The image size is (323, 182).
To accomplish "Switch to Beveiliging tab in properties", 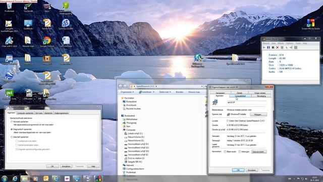I will 261,96.
